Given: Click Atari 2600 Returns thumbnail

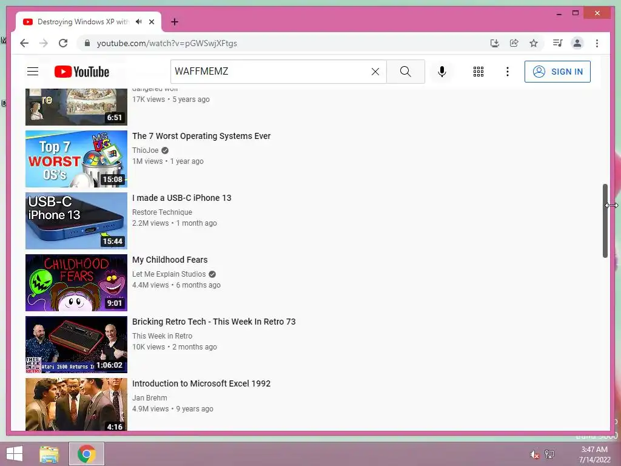Looking at the screenshot, I should (76, 345).
